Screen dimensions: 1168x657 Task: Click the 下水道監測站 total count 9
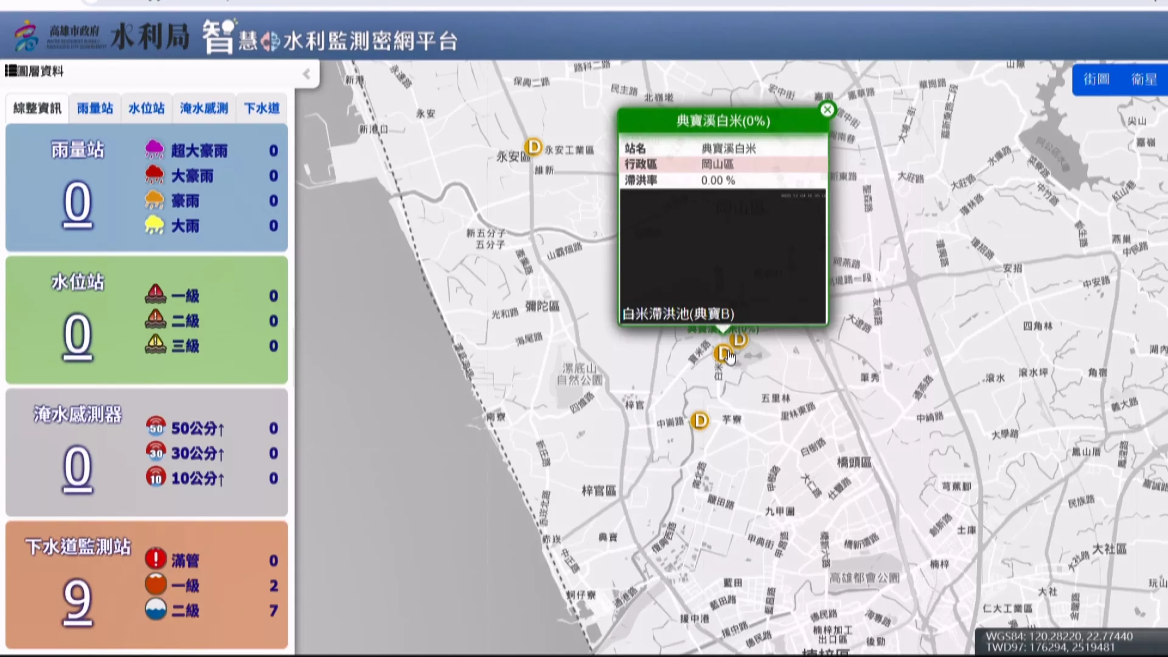point(78,601)
